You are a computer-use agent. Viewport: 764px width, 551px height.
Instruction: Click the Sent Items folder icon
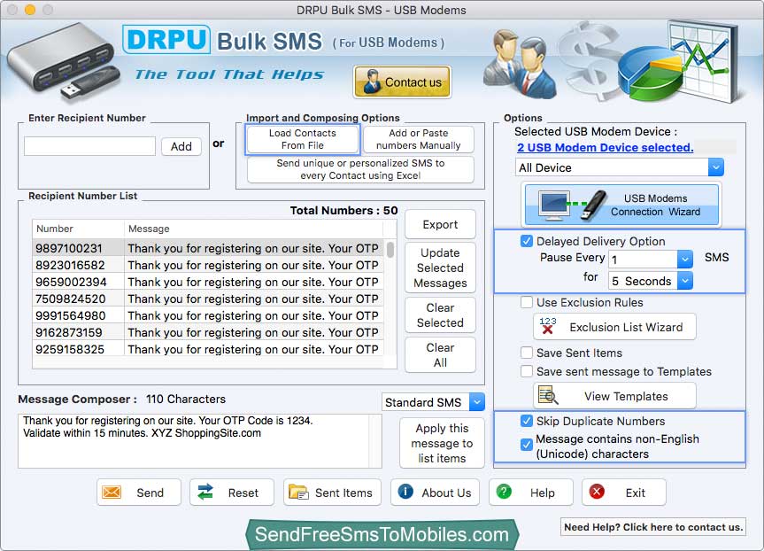point(298,492)
